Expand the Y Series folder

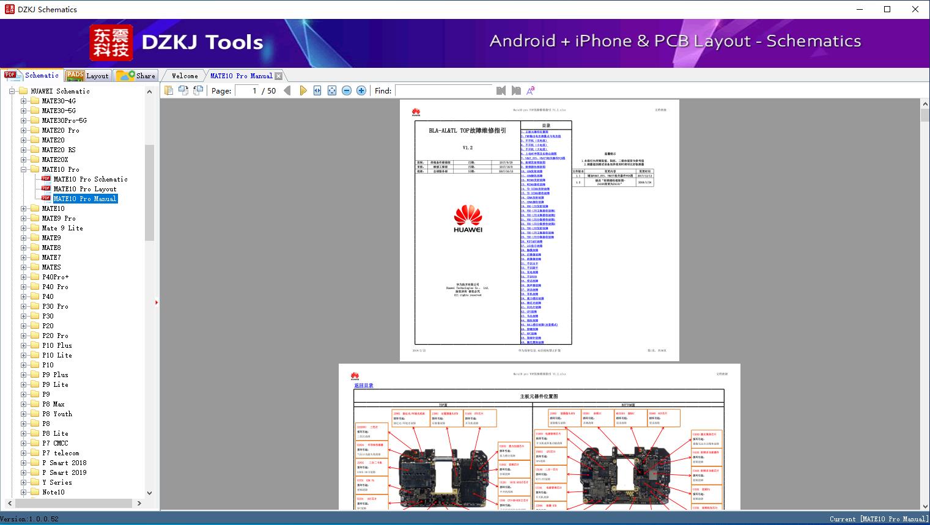[24, 482]
